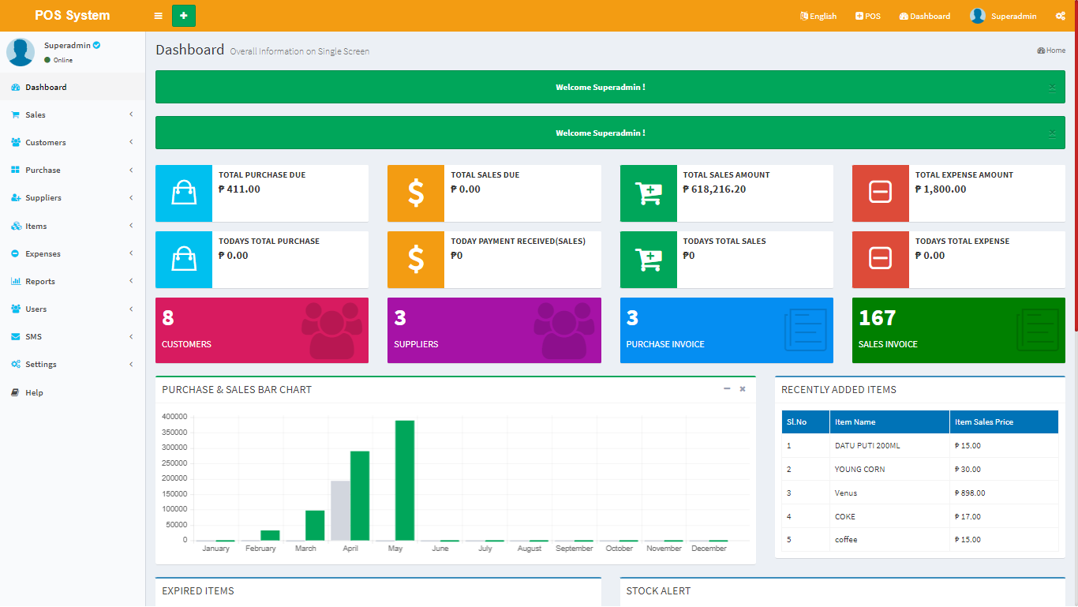Image resolution: width=1078 pixels, height=607 pixels.
Task: Click the Superadmin name in sidebar profile
Action: tap(67, 46)
